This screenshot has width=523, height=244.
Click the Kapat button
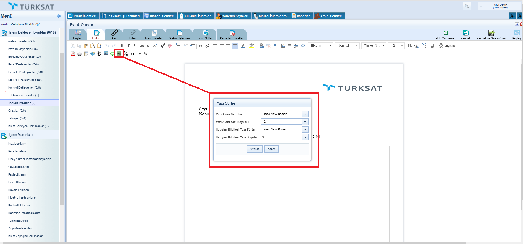coord(271,149)
